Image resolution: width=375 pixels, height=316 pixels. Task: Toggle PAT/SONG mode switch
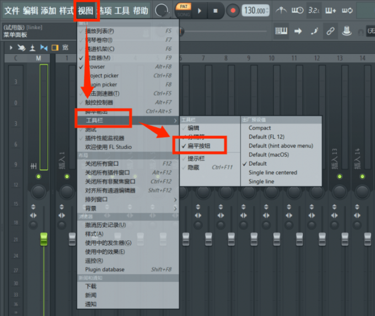(184, 10)
